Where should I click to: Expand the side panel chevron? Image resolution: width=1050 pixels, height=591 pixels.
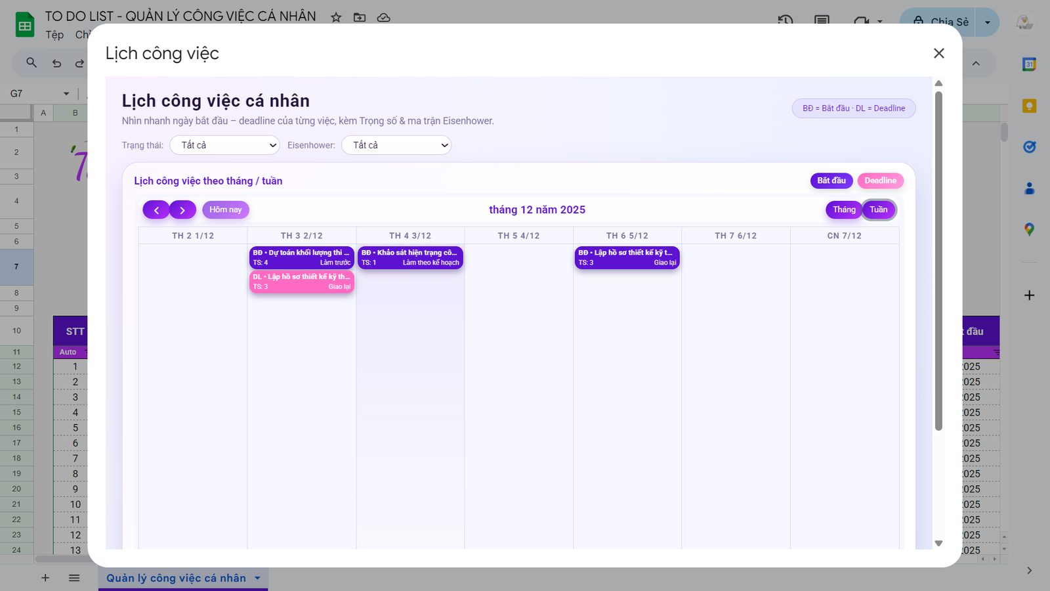1029,571
